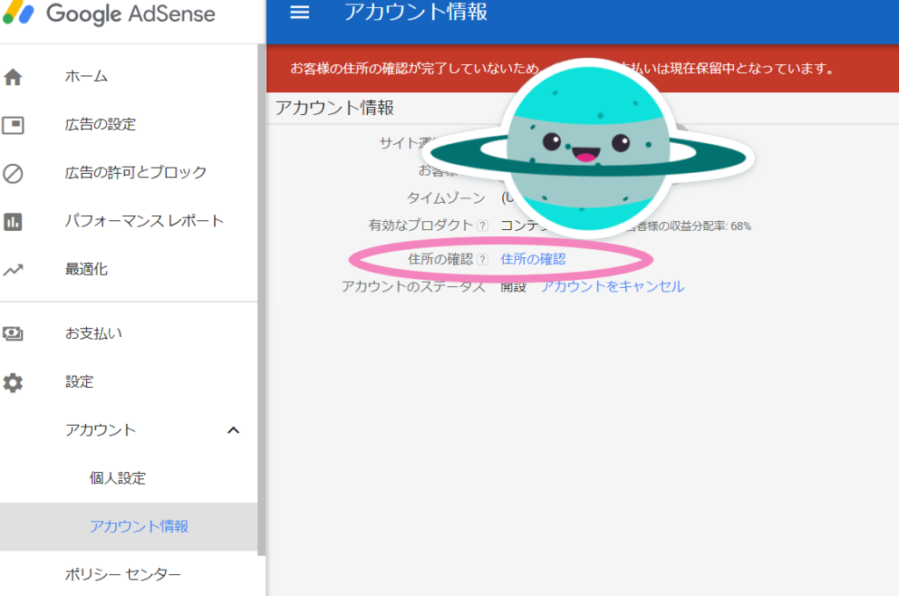Click the 有効なプロダクト label
The height and width of the screenshot is (596, 899).
pyautogui.click(x=421, y=226)
